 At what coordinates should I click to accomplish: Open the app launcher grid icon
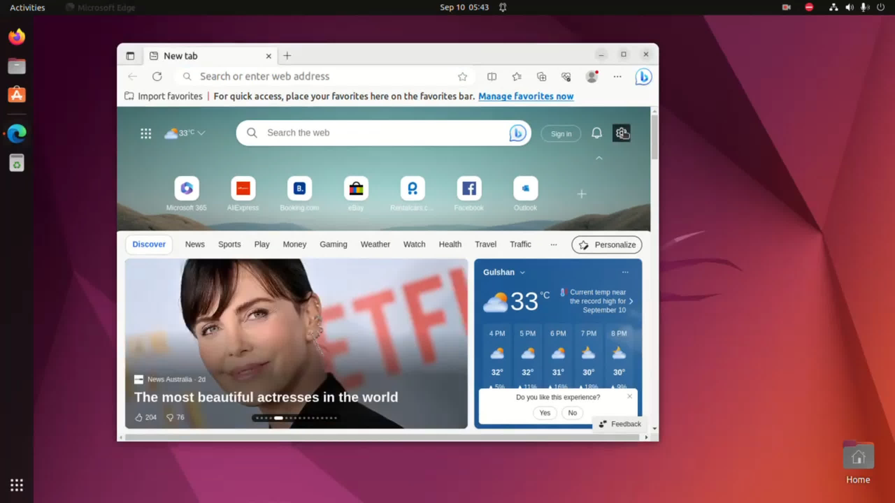[x=146, y=133]
